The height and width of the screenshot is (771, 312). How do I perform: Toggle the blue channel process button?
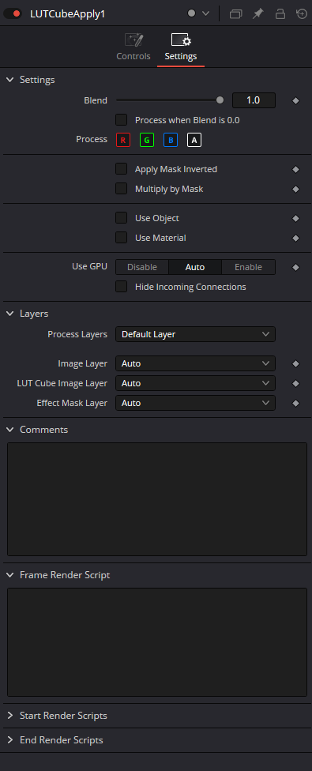point(171,140)
